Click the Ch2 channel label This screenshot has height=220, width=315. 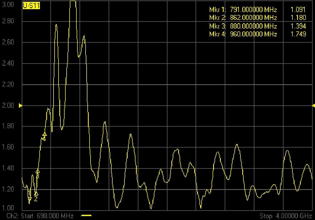[12, 216]
